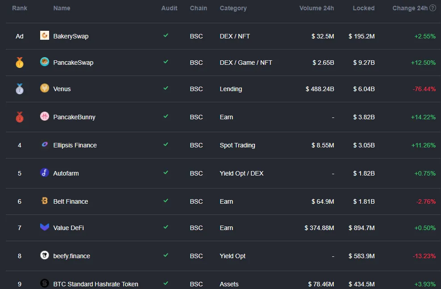This screenshot has width=441, height=289.
Task: Click the audit checkmark for Venus
Action: click(166, 88)
